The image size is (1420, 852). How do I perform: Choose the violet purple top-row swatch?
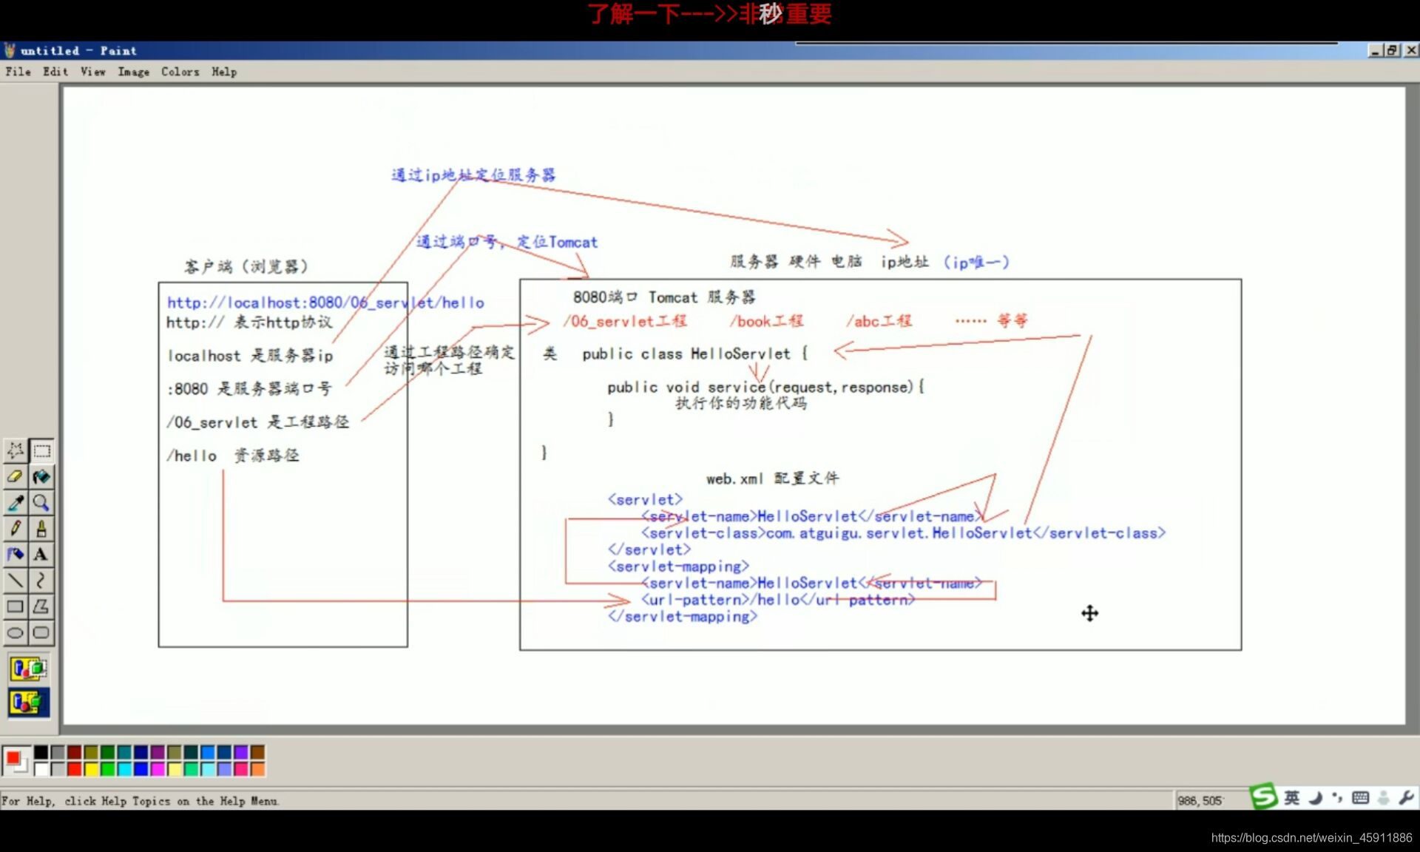point(241,752)
